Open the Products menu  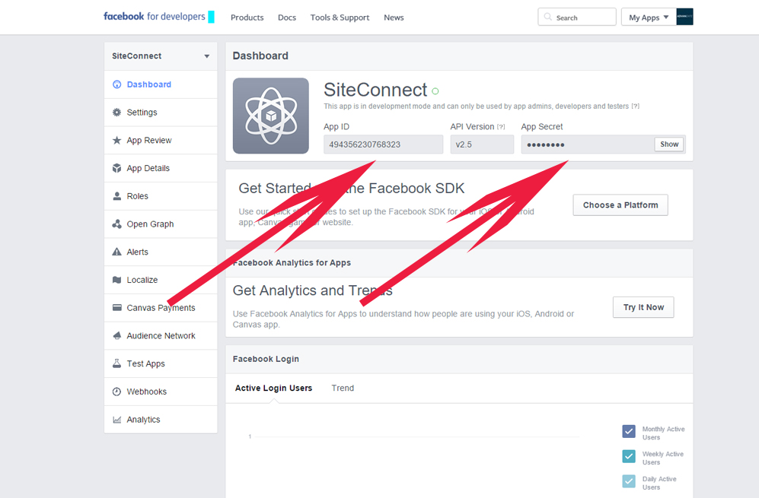tap(247, 17)
